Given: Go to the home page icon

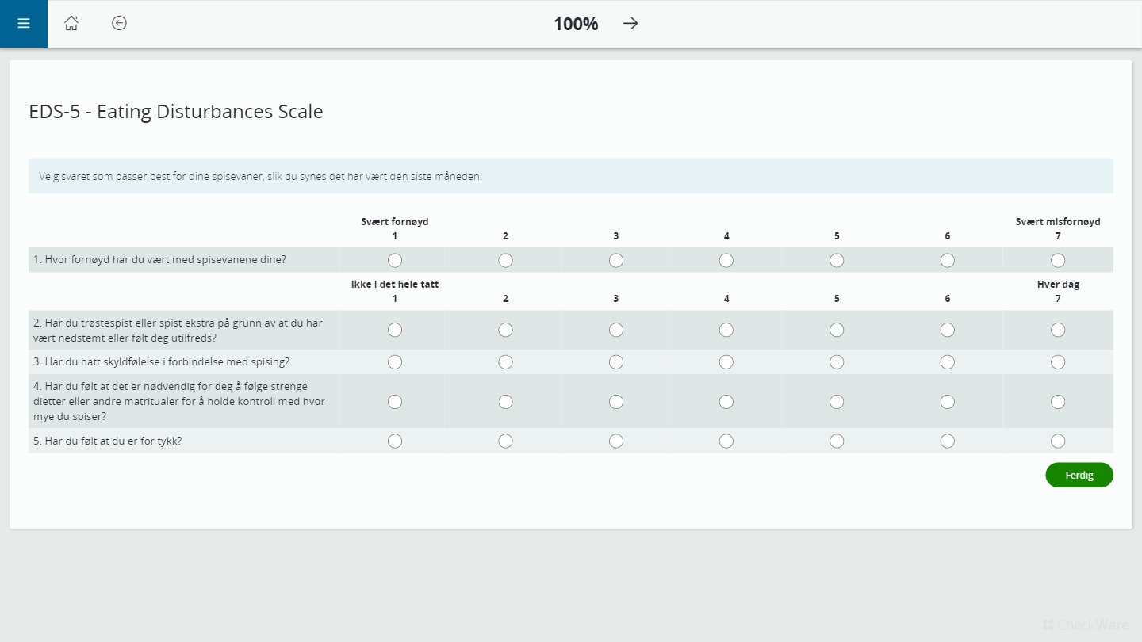Looking at the screenshot, I should 71,24.
